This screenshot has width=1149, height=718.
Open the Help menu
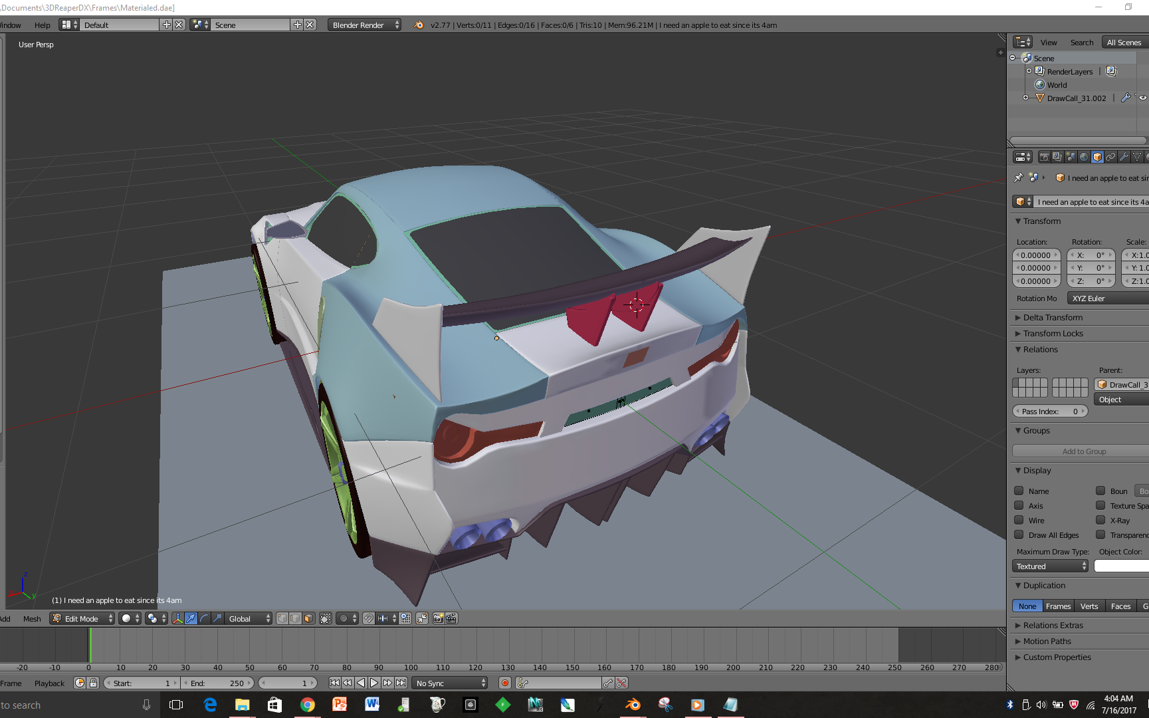click(x=42, y=25)
